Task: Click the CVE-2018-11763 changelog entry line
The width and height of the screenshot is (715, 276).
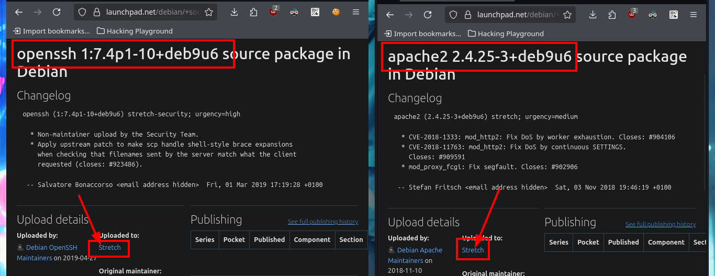Action: (x=513, y=147)
